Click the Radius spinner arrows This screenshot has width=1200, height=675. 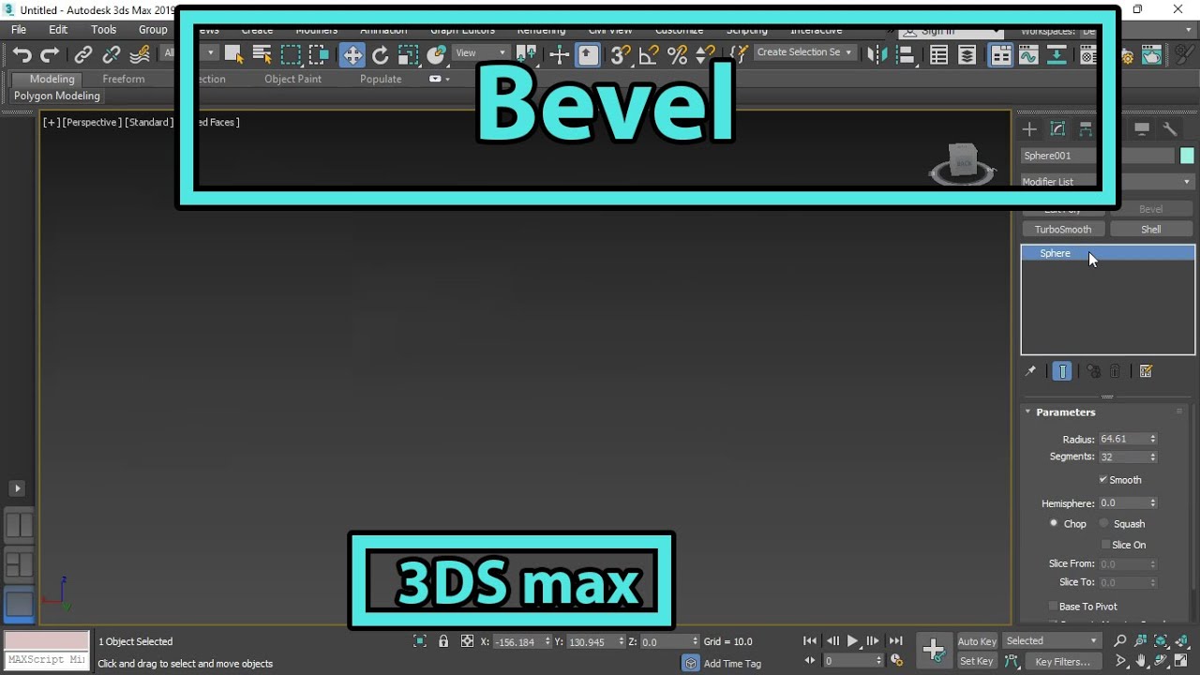click(1153, 439)
